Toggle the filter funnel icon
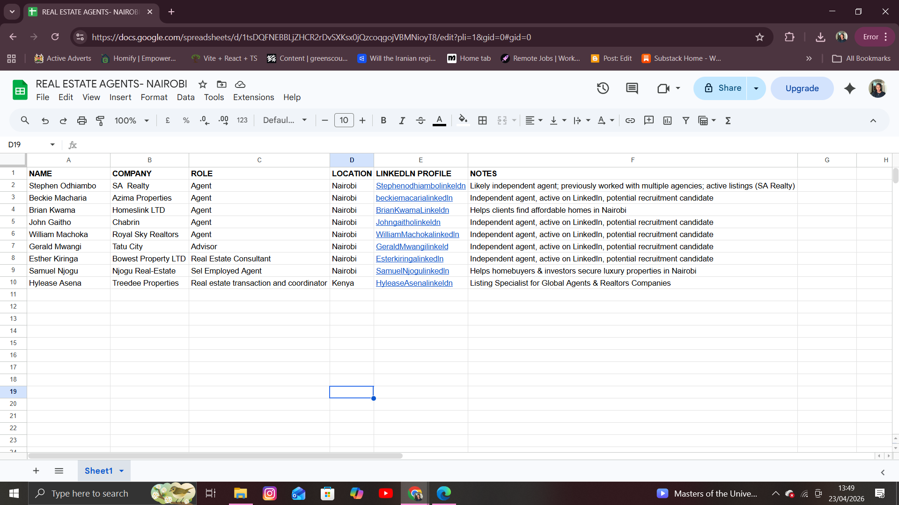 (x=686, y=121)
